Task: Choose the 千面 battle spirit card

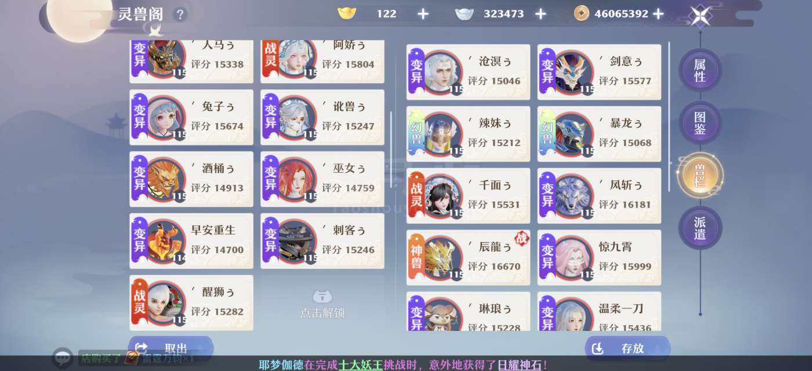Action: point(468,194)
